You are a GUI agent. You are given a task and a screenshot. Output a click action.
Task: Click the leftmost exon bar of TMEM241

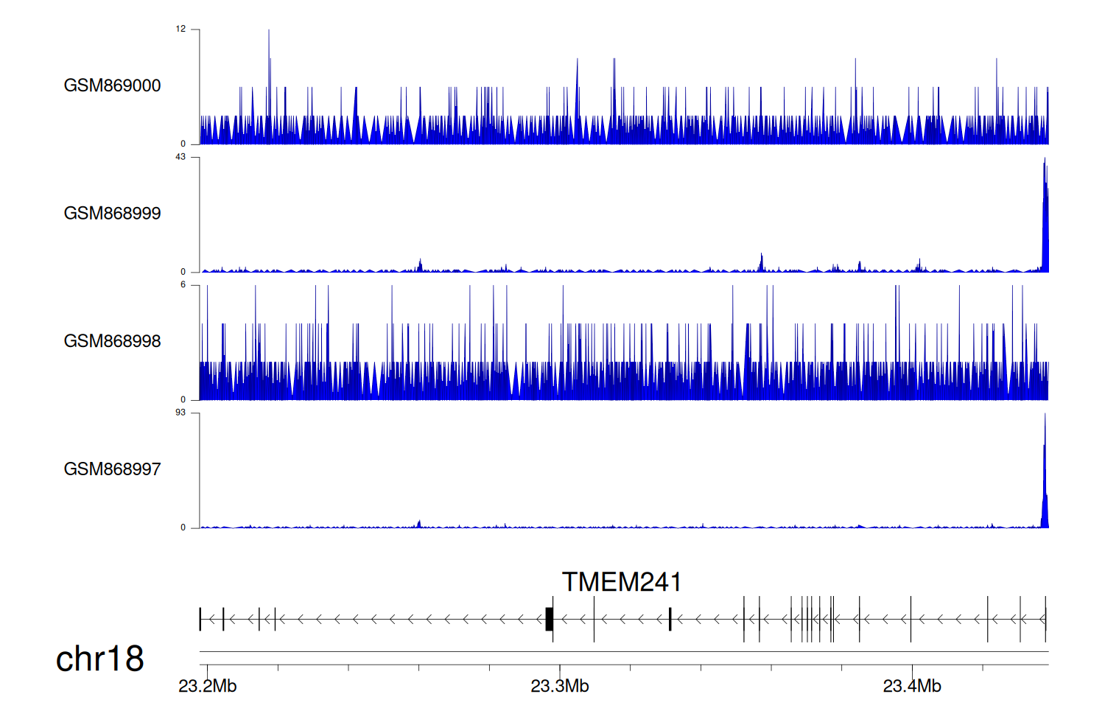pyautogui.click(x=200, y=619)
